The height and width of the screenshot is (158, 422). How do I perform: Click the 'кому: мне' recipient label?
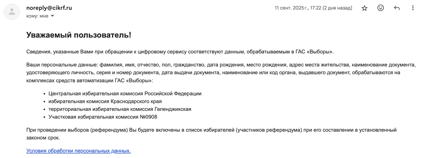[x=37, y=16]
